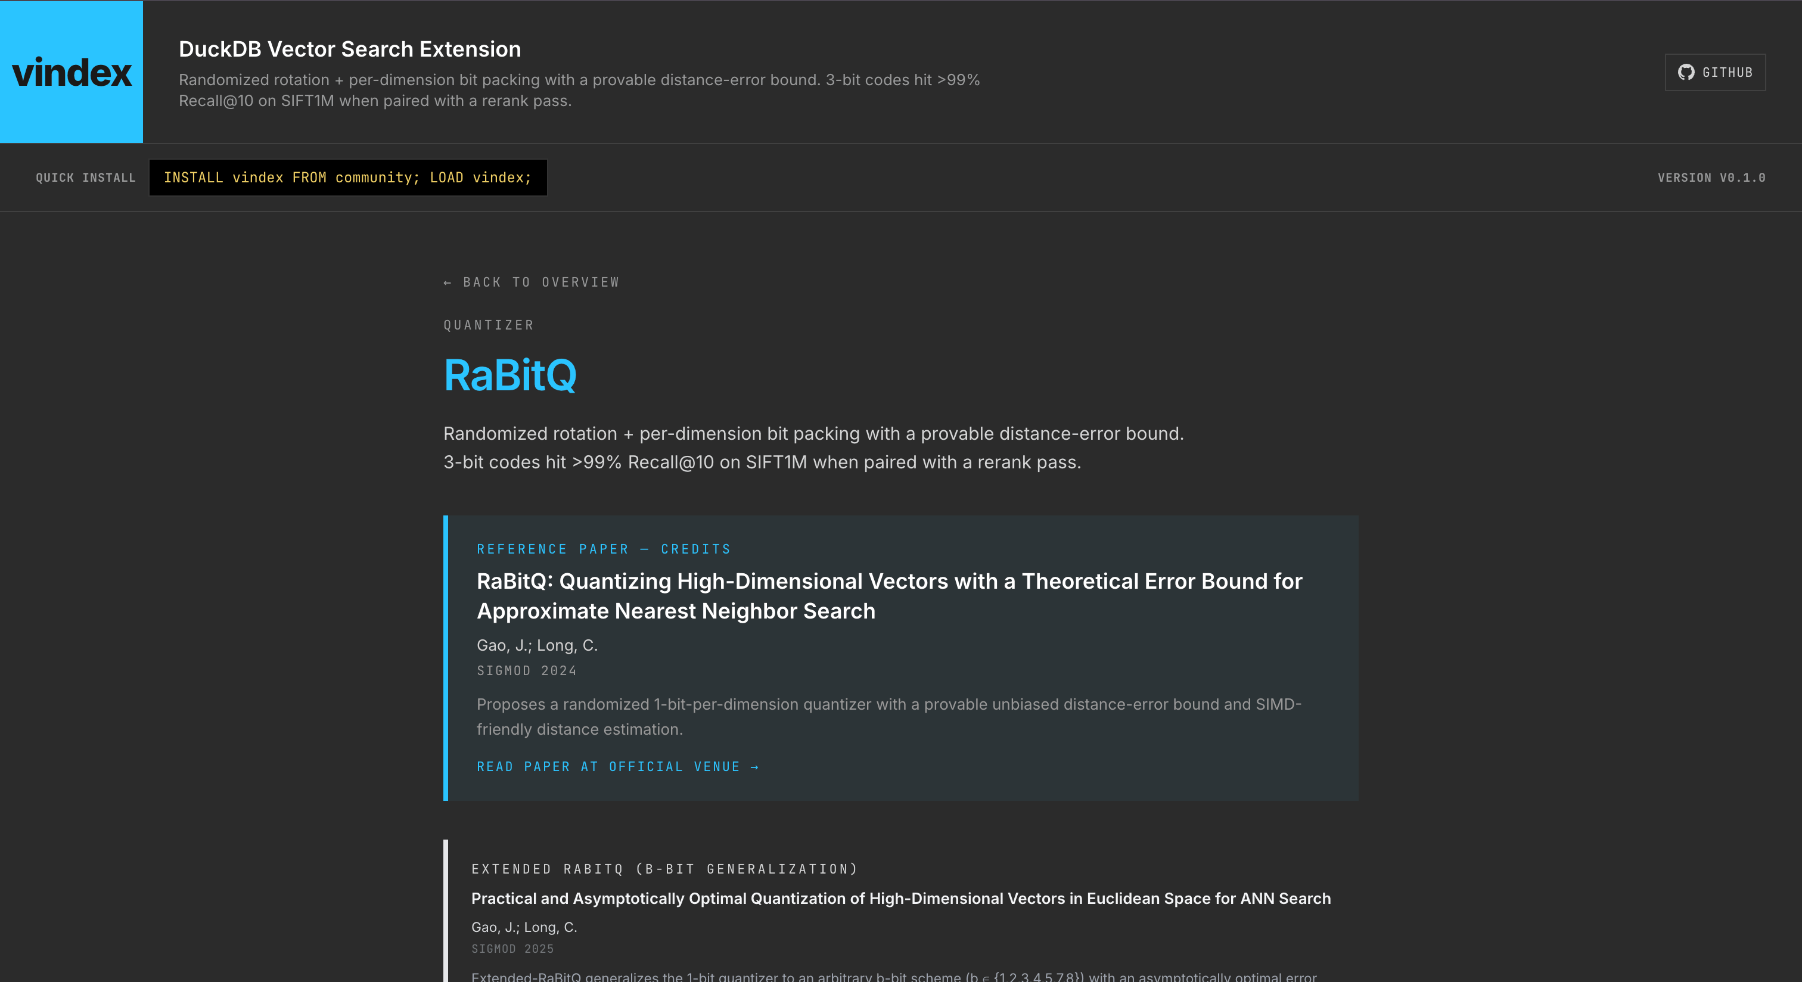Click the DuckDB Vector Search Extension title
1802x982 pixels.
[x=350, y=49]
